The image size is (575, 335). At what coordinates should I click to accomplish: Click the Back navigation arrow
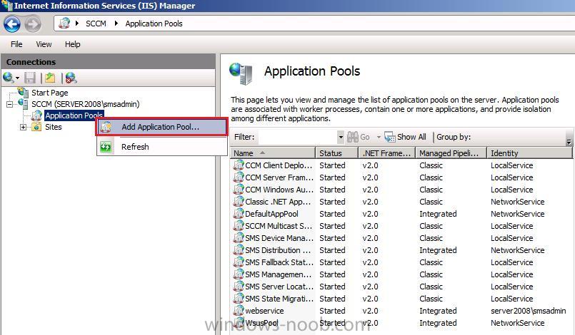(x=11, y=24)
